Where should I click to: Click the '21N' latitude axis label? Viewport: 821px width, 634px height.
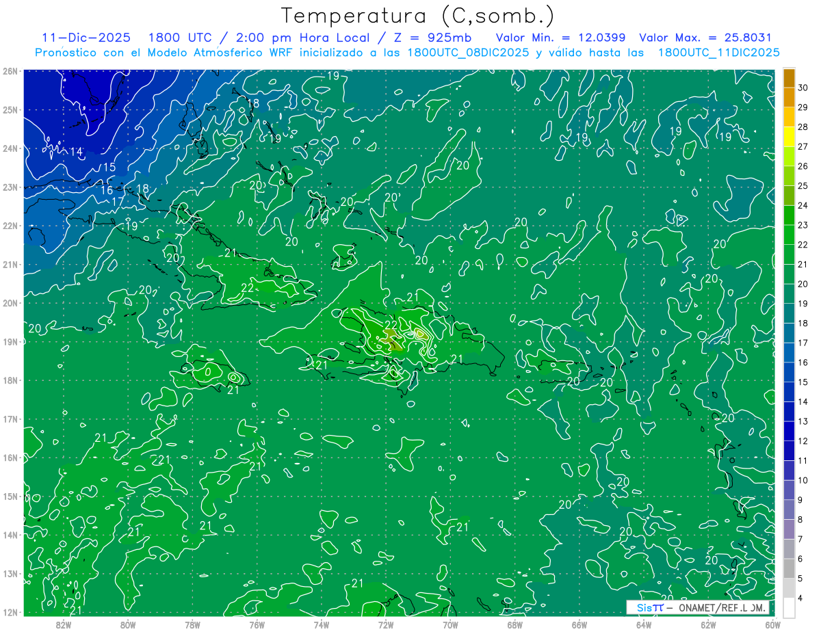pyautogui.click(x=10, y=264)
